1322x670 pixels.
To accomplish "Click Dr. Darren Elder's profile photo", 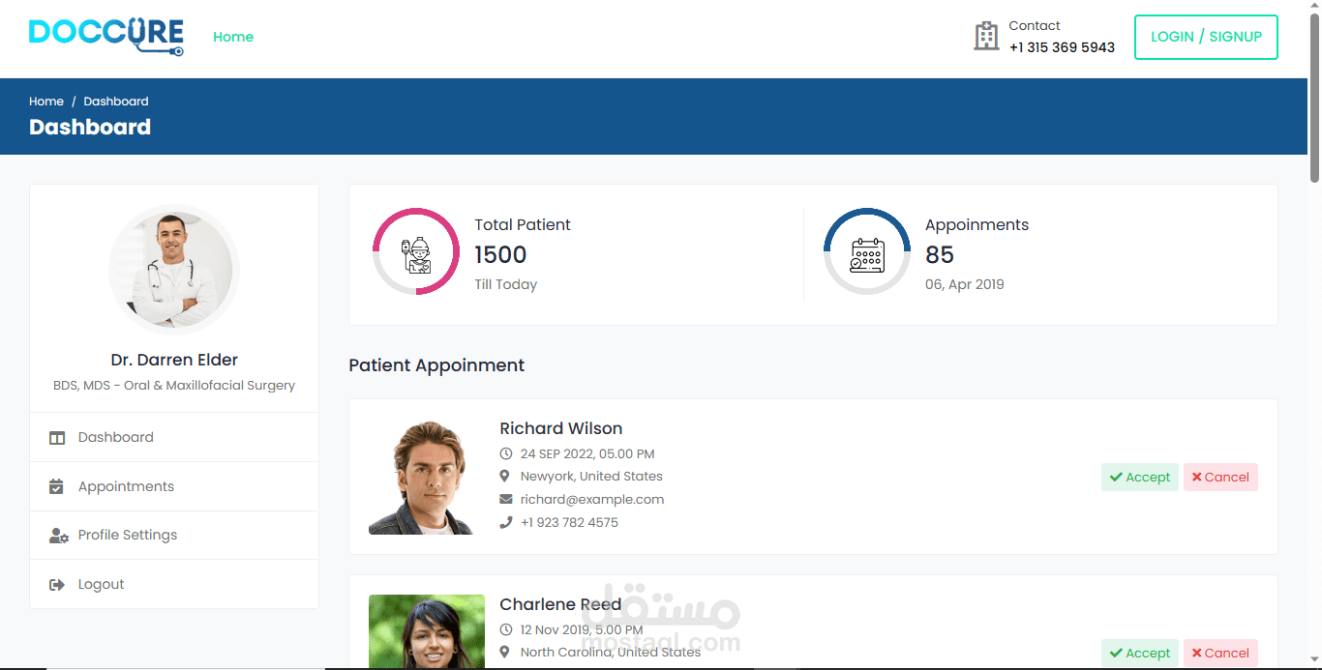I will (x=174, y=270).
